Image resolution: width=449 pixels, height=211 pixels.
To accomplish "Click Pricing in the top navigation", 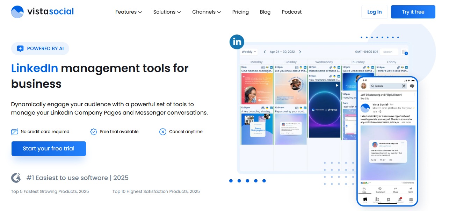I will point(240,11).
